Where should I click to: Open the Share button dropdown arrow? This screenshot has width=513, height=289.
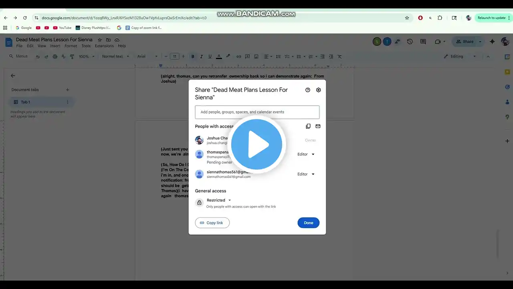[480, 42]
